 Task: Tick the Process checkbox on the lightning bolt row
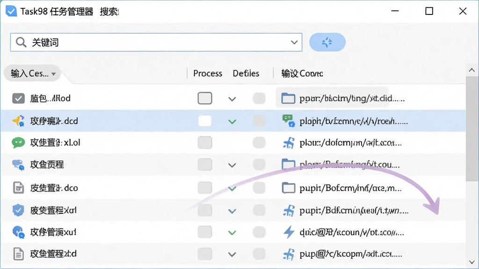pos(205,232)
